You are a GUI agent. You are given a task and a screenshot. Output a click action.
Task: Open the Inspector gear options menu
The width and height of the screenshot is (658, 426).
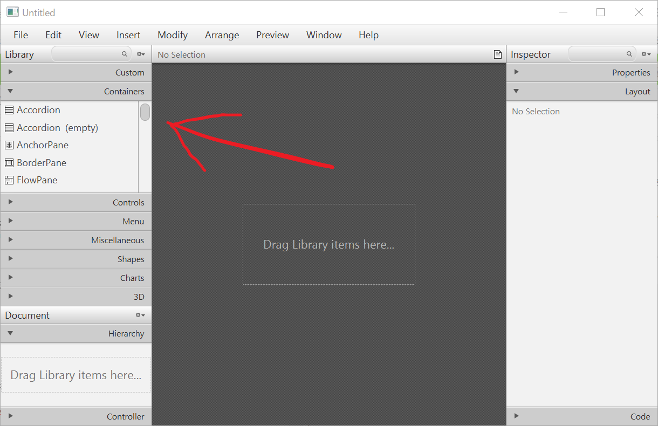(646, 54)
